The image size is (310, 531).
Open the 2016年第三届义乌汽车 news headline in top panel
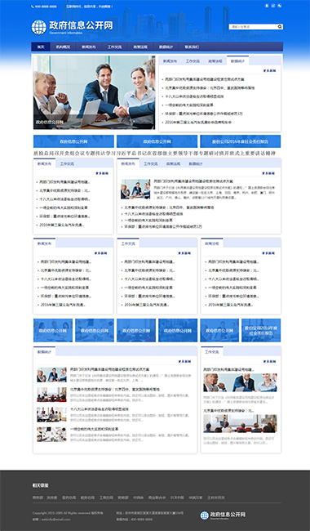(198, 123)
